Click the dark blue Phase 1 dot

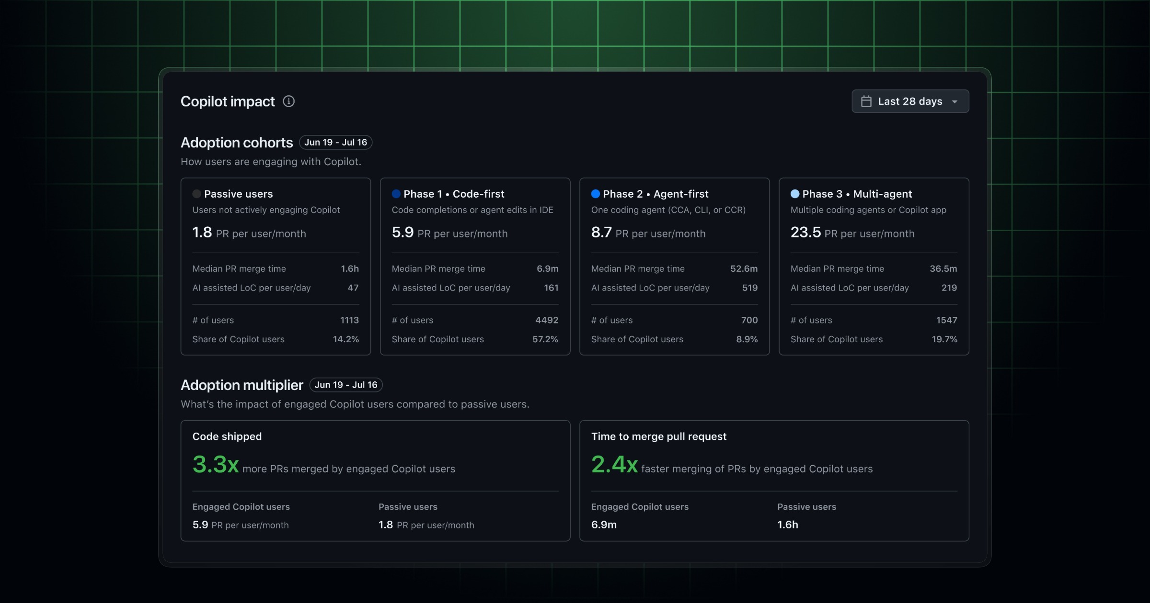coord(396,194)
